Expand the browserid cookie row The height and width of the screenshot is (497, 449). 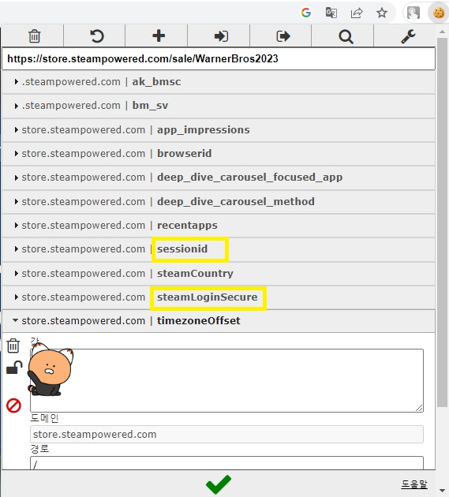(219, 154)
